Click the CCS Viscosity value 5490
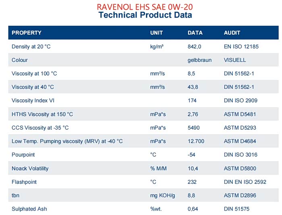Viewport: 282px width, 215px height. point(194,128)
